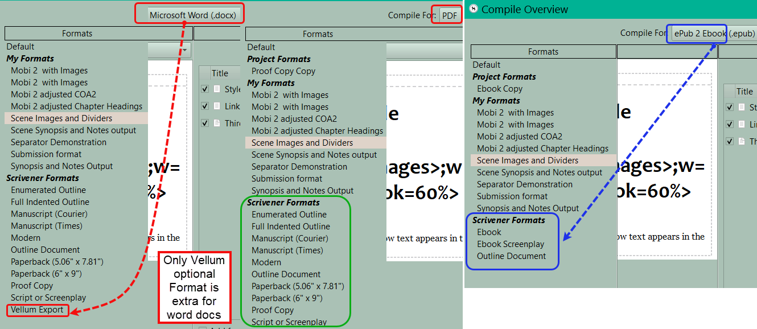Select Ebook under Scrivener Formats in ePub panel

(489, 232)
